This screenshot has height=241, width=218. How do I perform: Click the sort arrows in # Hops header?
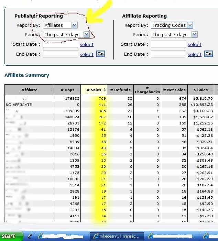[x=78, y=90]
